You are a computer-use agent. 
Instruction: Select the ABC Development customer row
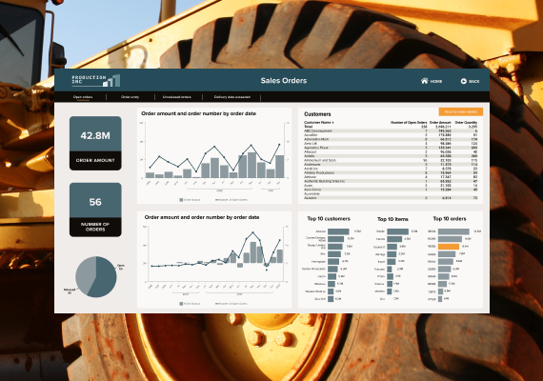click(391, 130)
